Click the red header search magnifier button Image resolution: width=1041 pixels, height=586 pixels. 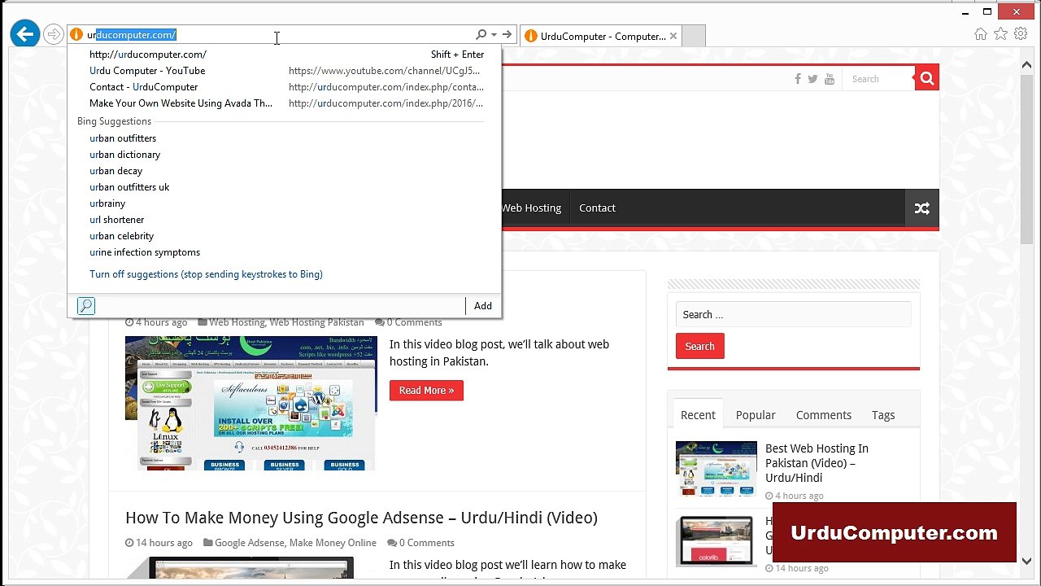(926, 78)
